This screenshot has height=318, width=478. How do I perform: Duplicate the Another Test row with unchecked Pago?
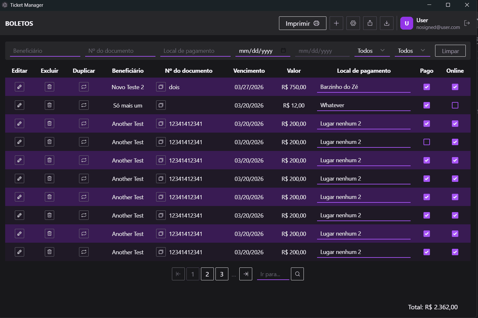click(x=84, y=142)
